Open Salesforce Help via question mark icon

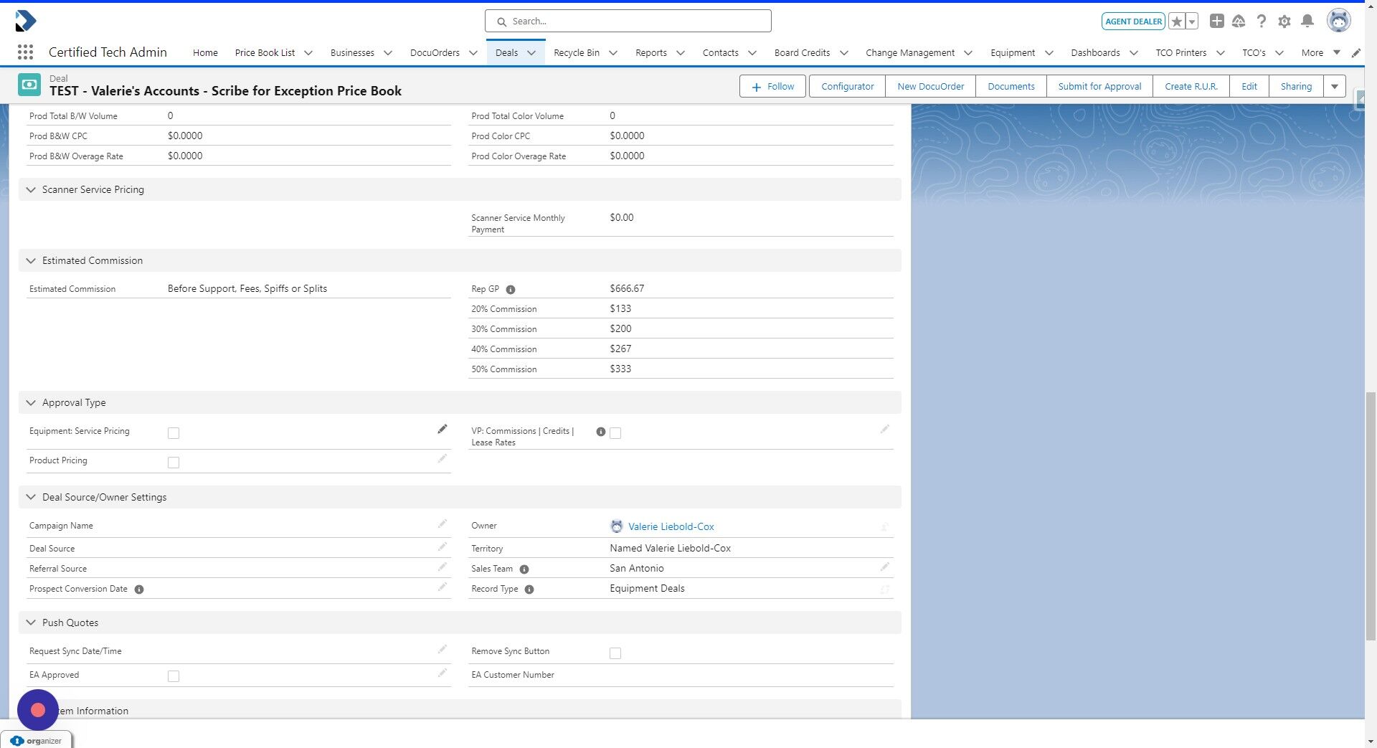1262,21
